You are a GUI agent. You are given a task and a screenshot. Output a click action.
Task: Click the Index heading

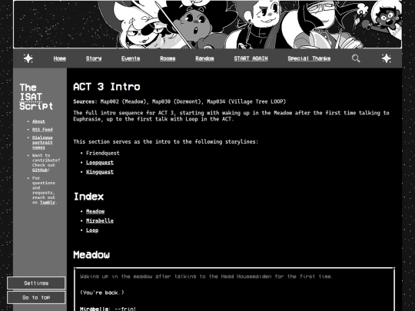coord(88,197)
